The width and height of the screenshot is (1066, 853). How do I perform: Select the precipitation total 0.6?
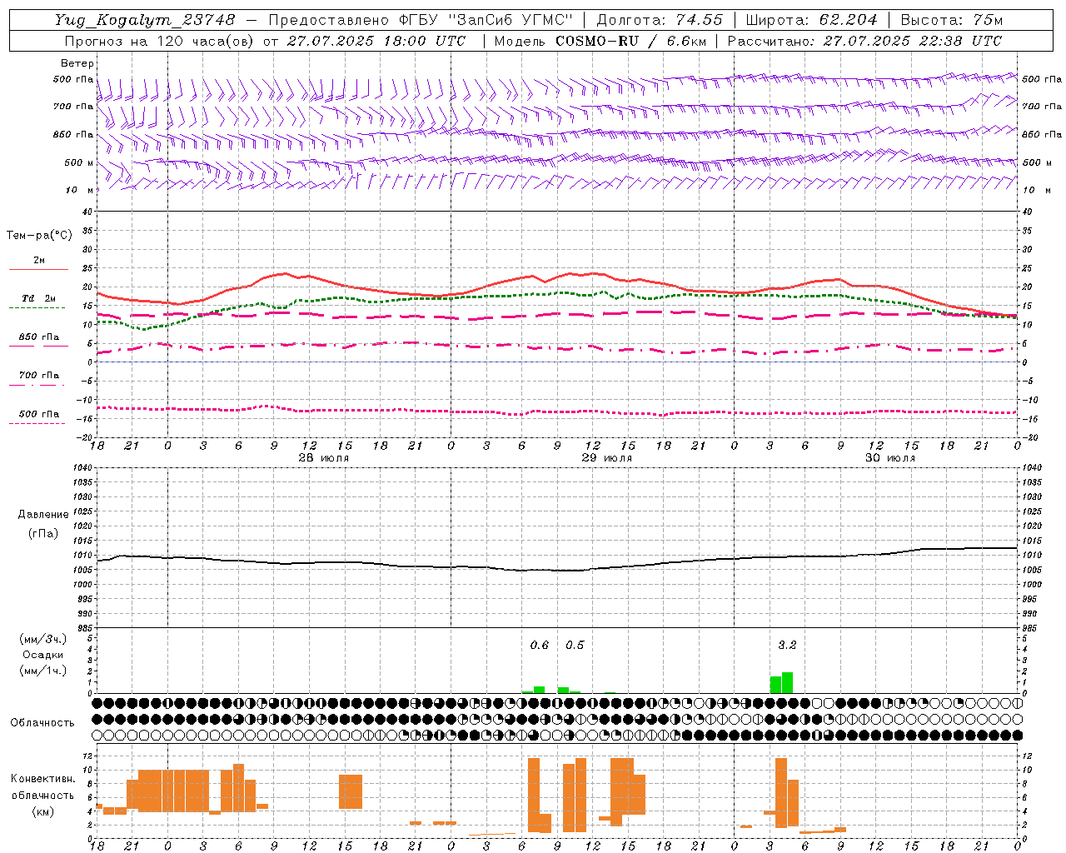(540, 646)
